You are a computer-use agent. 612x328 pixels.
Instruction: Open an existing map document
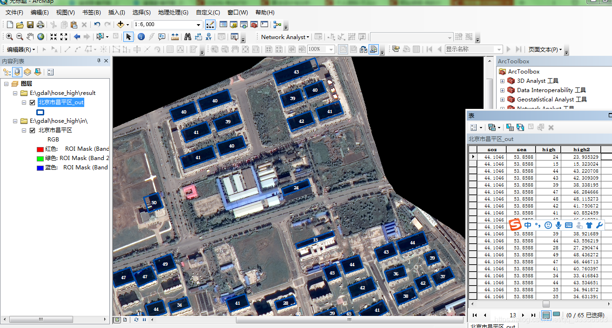[20, 25]
